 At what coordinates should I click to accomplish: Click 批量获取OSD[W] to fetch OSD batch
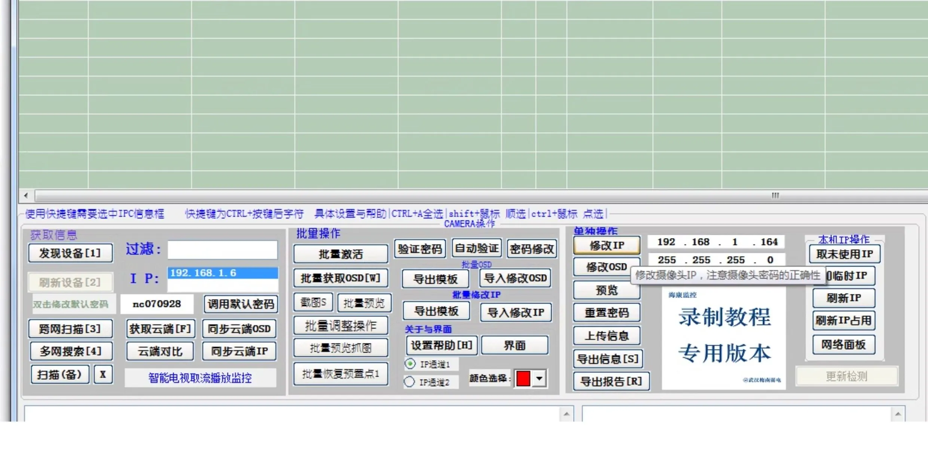tap(340, 278)
